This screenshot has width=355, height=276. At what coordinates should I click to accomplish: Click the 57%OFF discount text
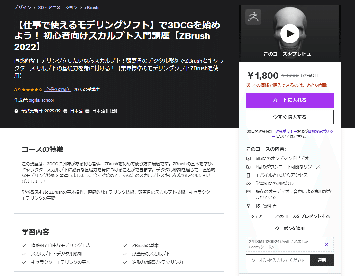coord(310,75)
